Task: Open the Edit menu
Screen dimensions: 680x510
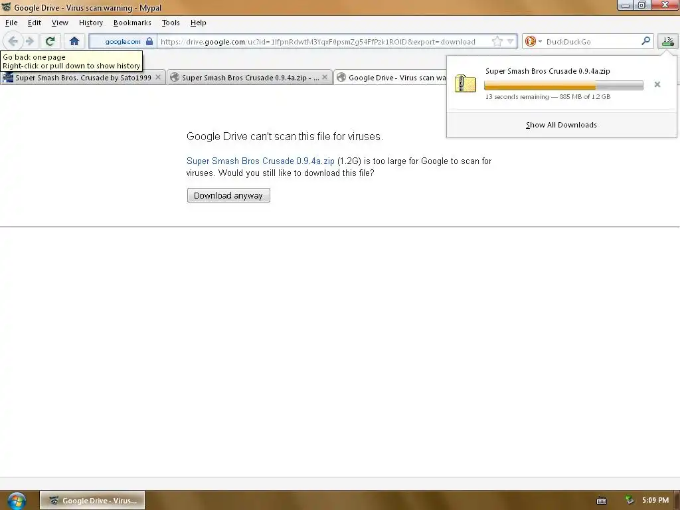Action: [x=35, y=23]
